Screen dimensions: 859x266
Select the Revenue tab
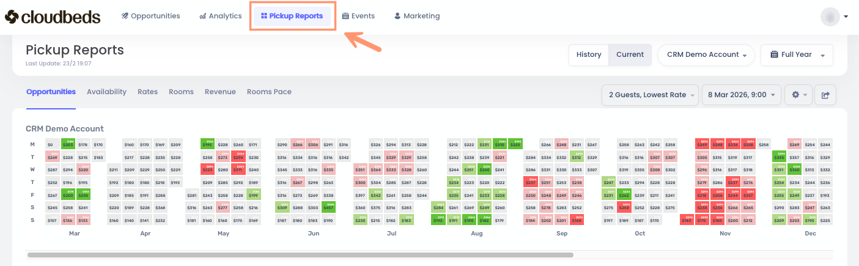(x=220, y=92)
